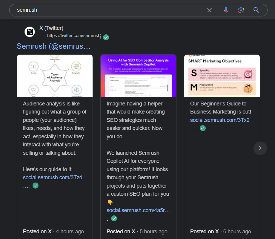Search by image using the Google Lens icon

tap(241, 10)
